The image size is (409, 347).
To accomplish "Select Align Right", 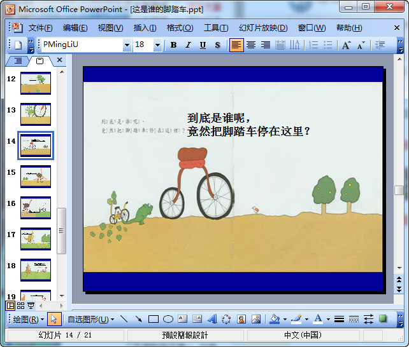I will click(266, 45).
